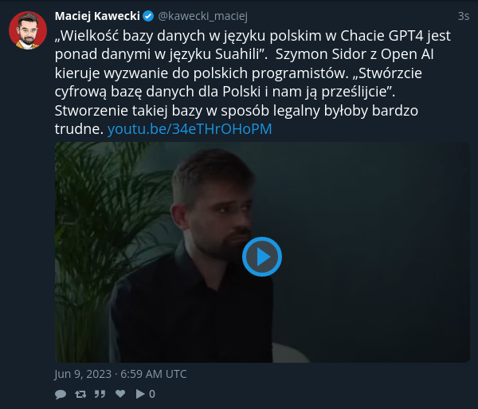Click the views count "0"

(x=152, y=394)
